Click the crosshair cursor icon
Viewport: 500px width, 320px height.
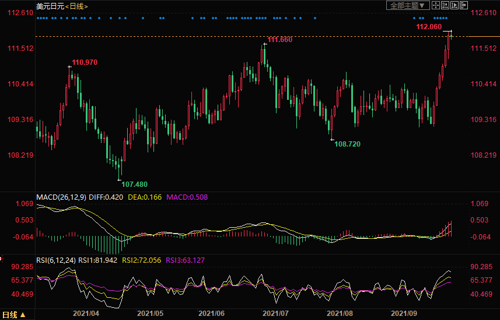(435, 5)
